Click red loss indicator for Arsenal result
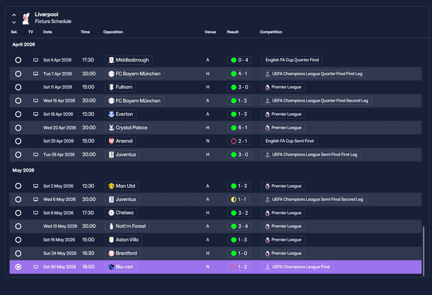The image size is (432, 295). click(x=234, y=141)
